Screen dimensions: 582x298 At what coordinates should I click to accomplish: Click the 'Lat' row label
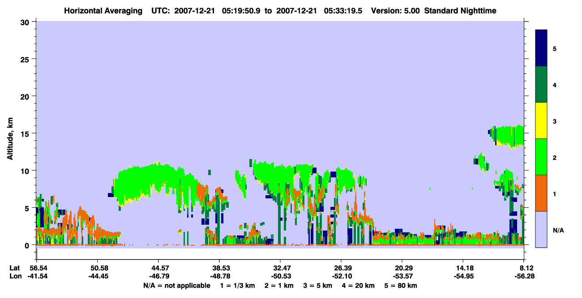[15, 268]
